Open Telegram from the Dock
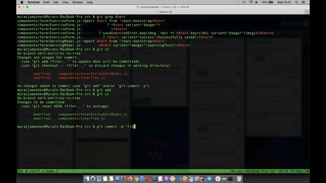Image resolution: width=326 pixels, height=183 pixels. (209, 178)
